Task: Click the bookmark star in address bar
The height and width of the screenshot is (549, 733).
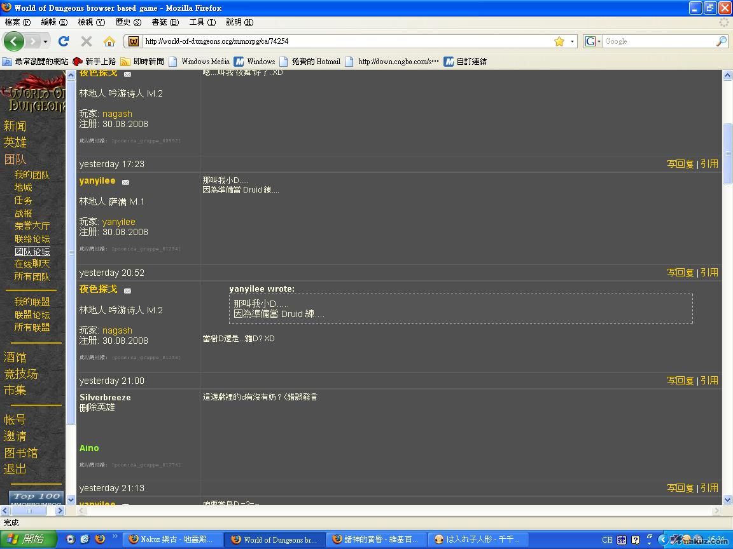Action: [x=559, y=41]
